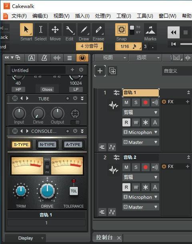Adjust the TUBE Drive knob
Viewport: 192px width, 244px height.
[38, 113]
